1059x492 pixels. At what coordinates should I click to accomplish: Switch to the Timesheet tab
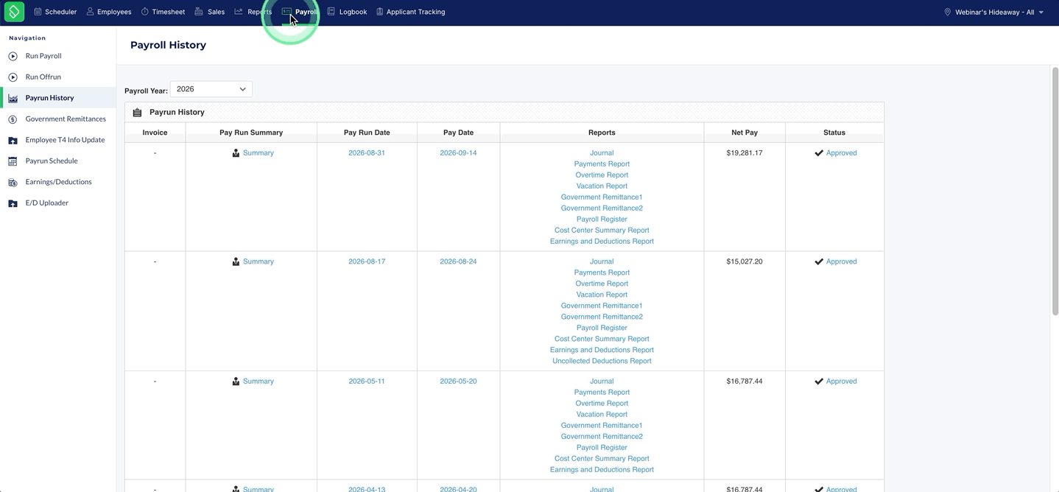tap(163, 12)
